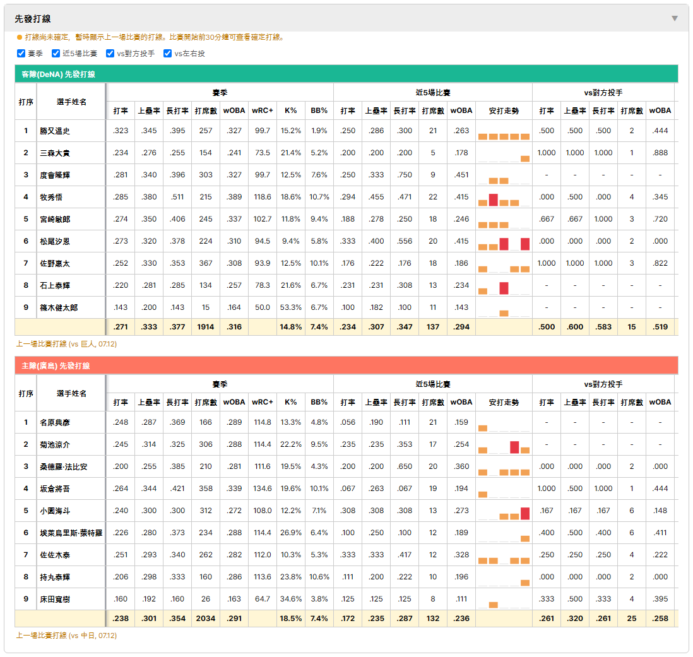This screenshot has height=657, width=693.
Task: Open player name 坂倉將吾
Action: [x=56, y=488]
